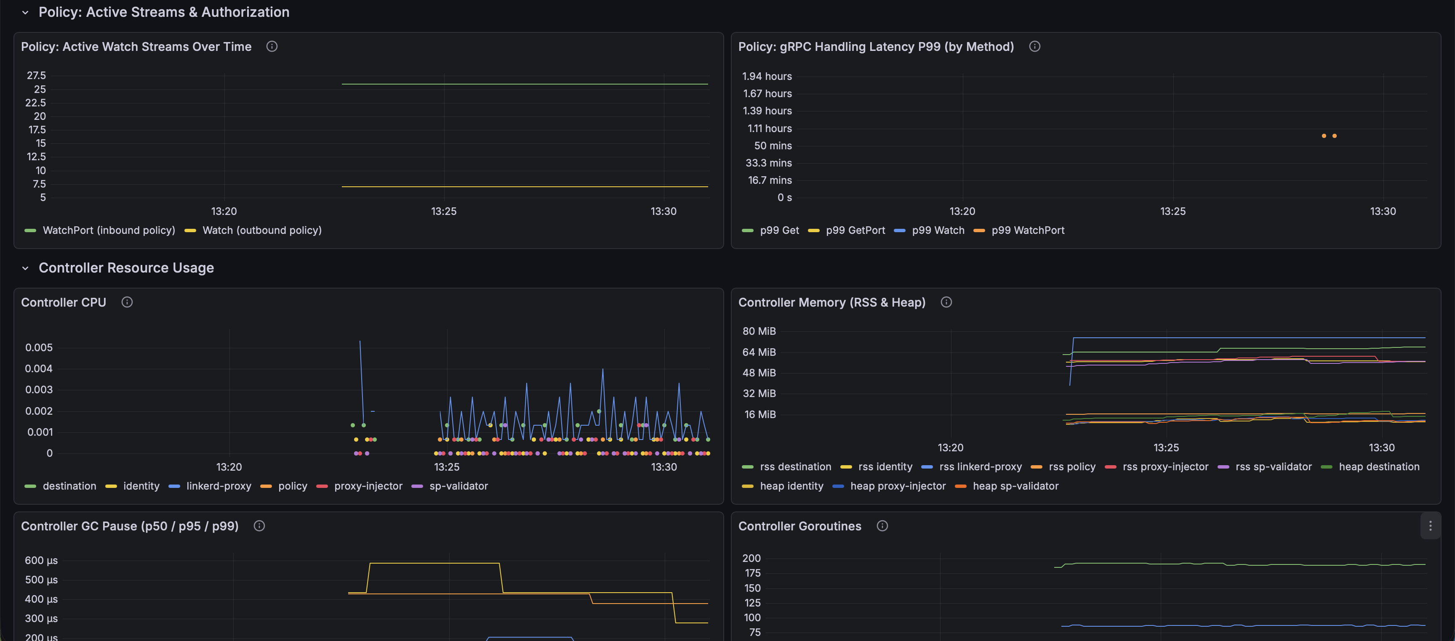
Task: Toggle destination series in Controller CPU legend
Action: pyautogui.click(x=69, y=486)
